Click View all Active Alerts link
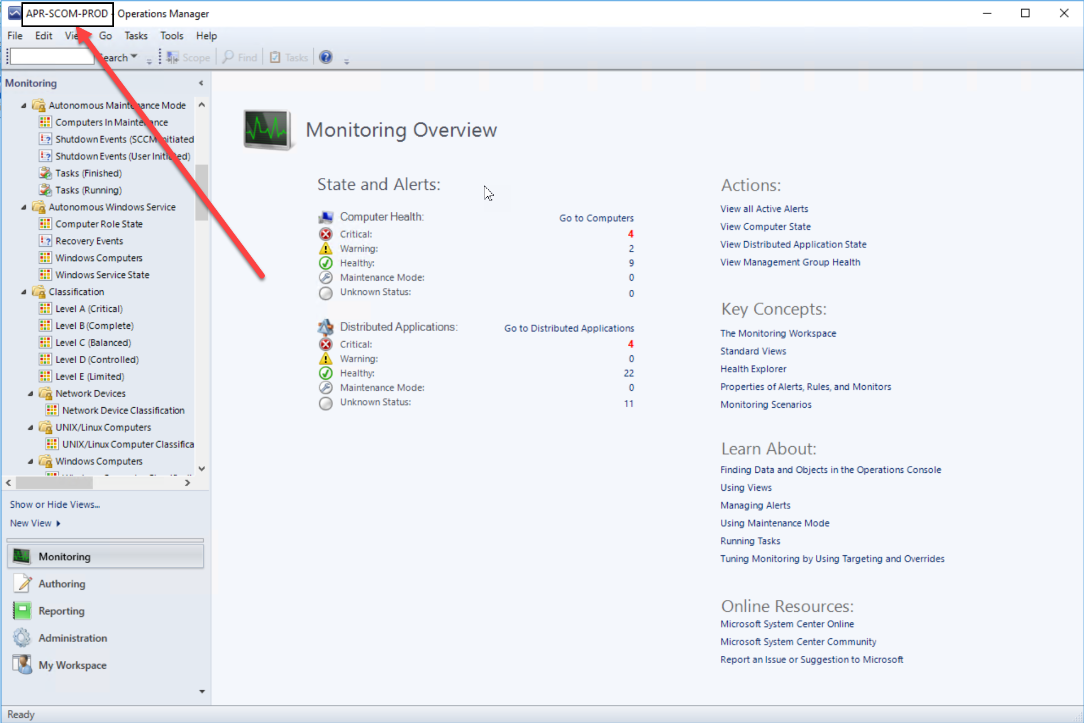The height and width of the screenshot is (723, 1084). tap(764, 209)
